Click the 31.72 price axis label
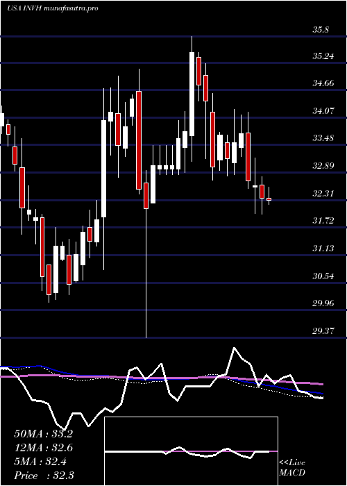 tap(323, 221)
